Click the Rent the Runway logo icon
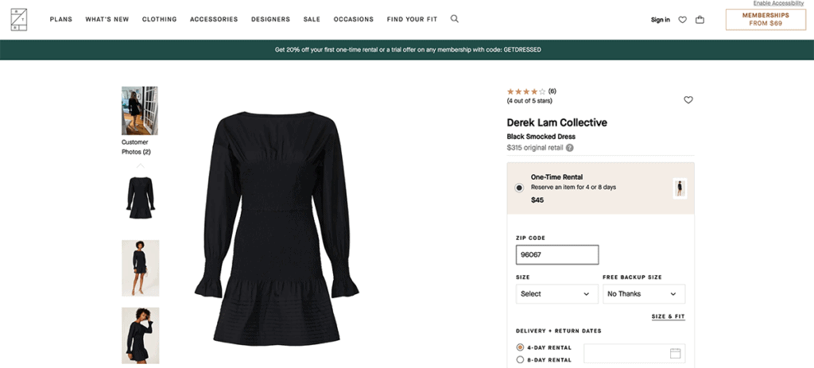The height and width of the screenshot is (368, 814). (x=21, y=20)
